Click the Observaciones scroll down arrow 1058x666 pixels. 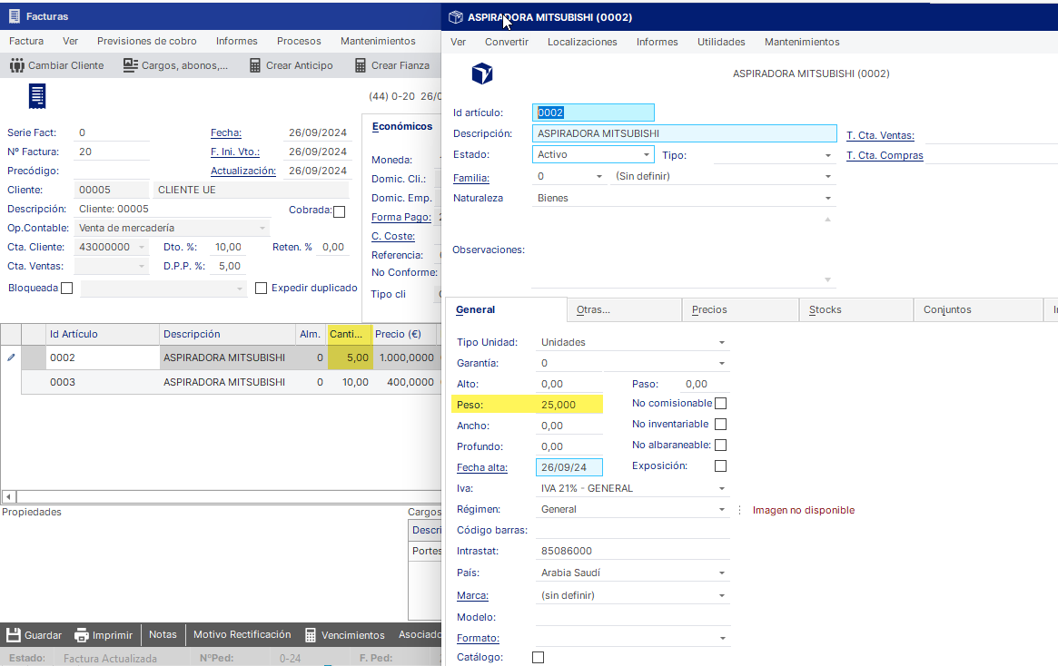(828, 279)
